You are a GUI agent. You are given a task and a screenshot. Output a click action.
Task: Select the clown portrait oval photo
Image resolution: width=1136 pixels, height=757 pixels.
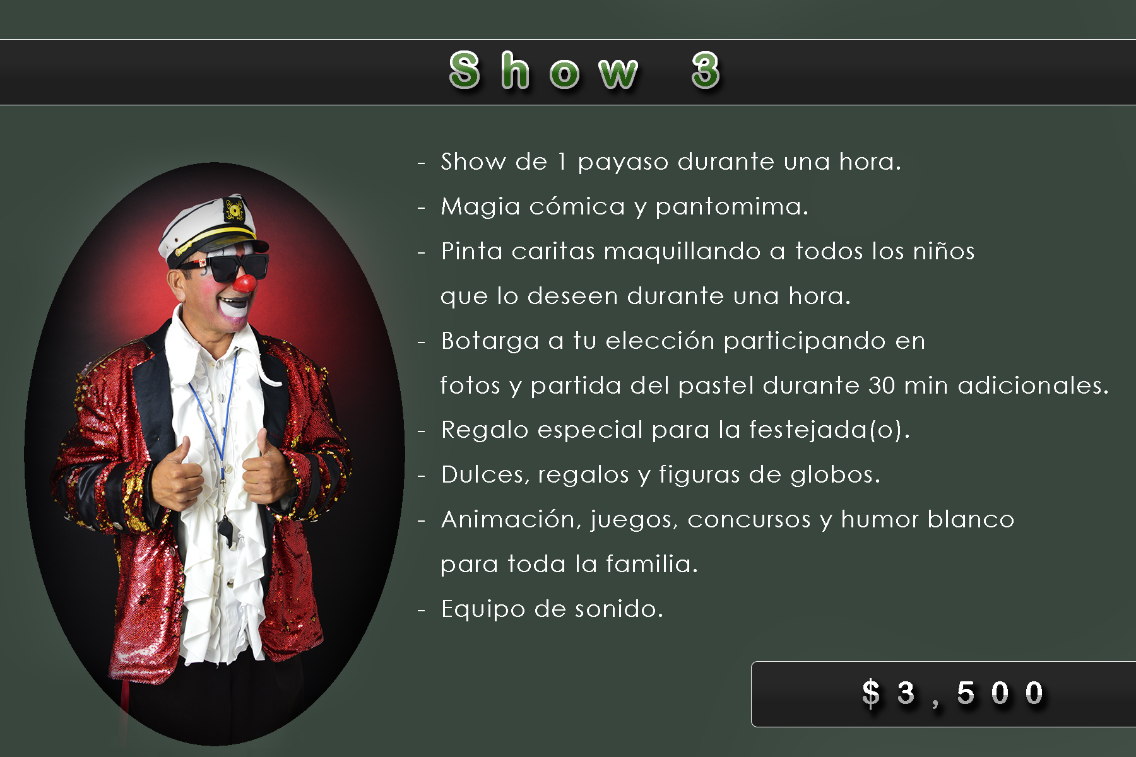point(215,454)
